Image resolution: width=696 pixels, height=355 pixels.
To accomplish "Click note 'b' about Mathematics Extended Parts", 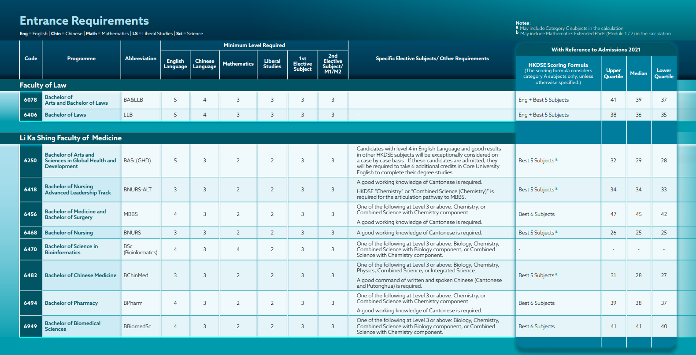I will [593, 33].
